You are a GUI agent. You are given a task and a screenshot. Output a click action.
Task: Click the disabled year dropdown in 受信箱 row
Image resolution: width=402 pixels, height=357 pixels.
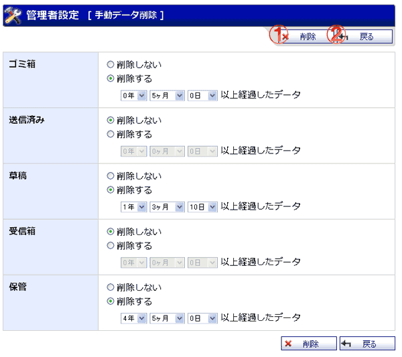(133, 263)
